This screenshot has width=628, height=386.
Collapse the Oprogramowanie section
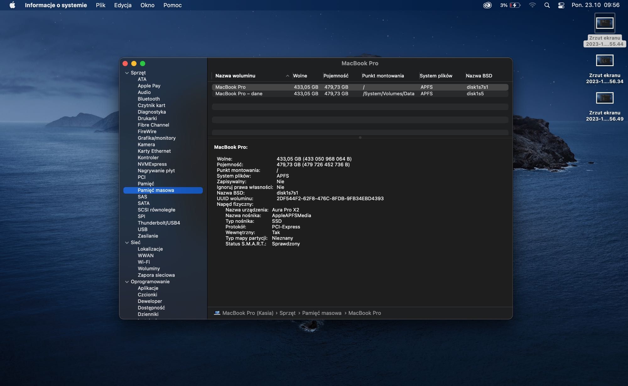click(x=127, y=282)
